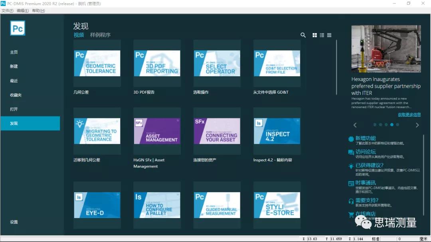Click the 时事通讯 newsletter icon
The image size is (431, 242).
(x=351, y=183)
